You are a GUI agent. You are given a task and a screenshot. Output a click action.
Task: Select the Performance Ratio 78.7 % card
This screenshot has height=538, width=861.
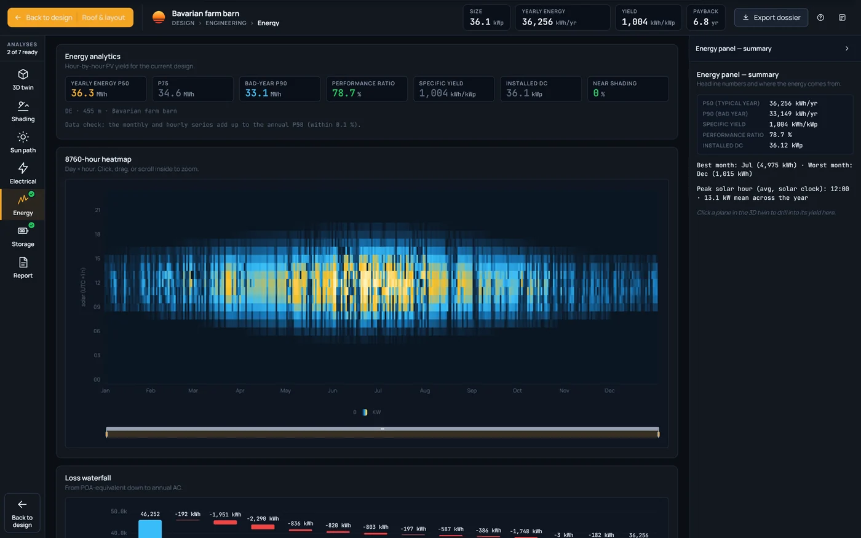(367, 89)
